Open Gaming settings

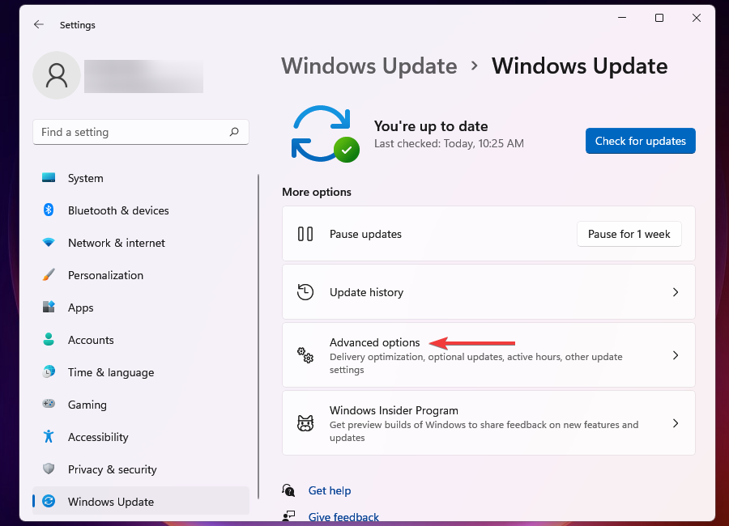point(141,405)
